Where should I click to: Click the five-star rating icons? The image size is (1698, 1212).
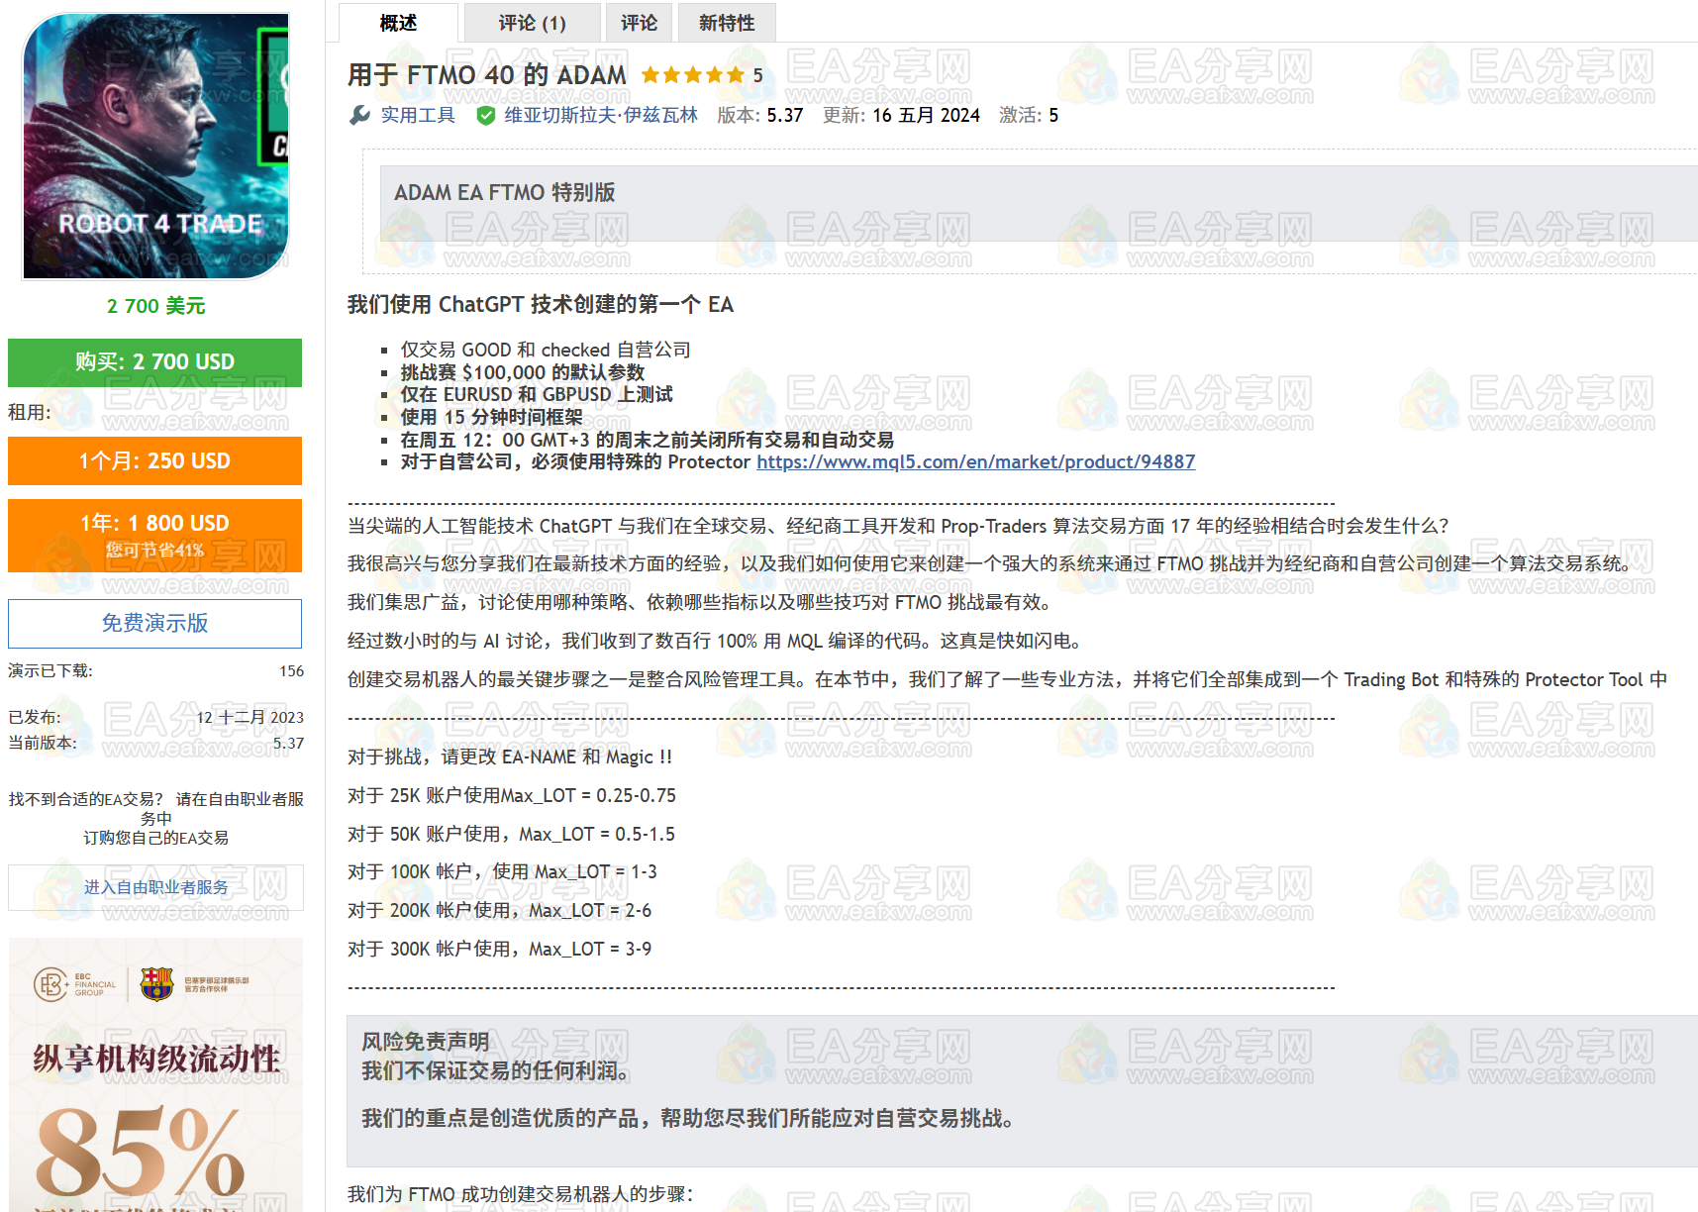[x=692, y=75]
